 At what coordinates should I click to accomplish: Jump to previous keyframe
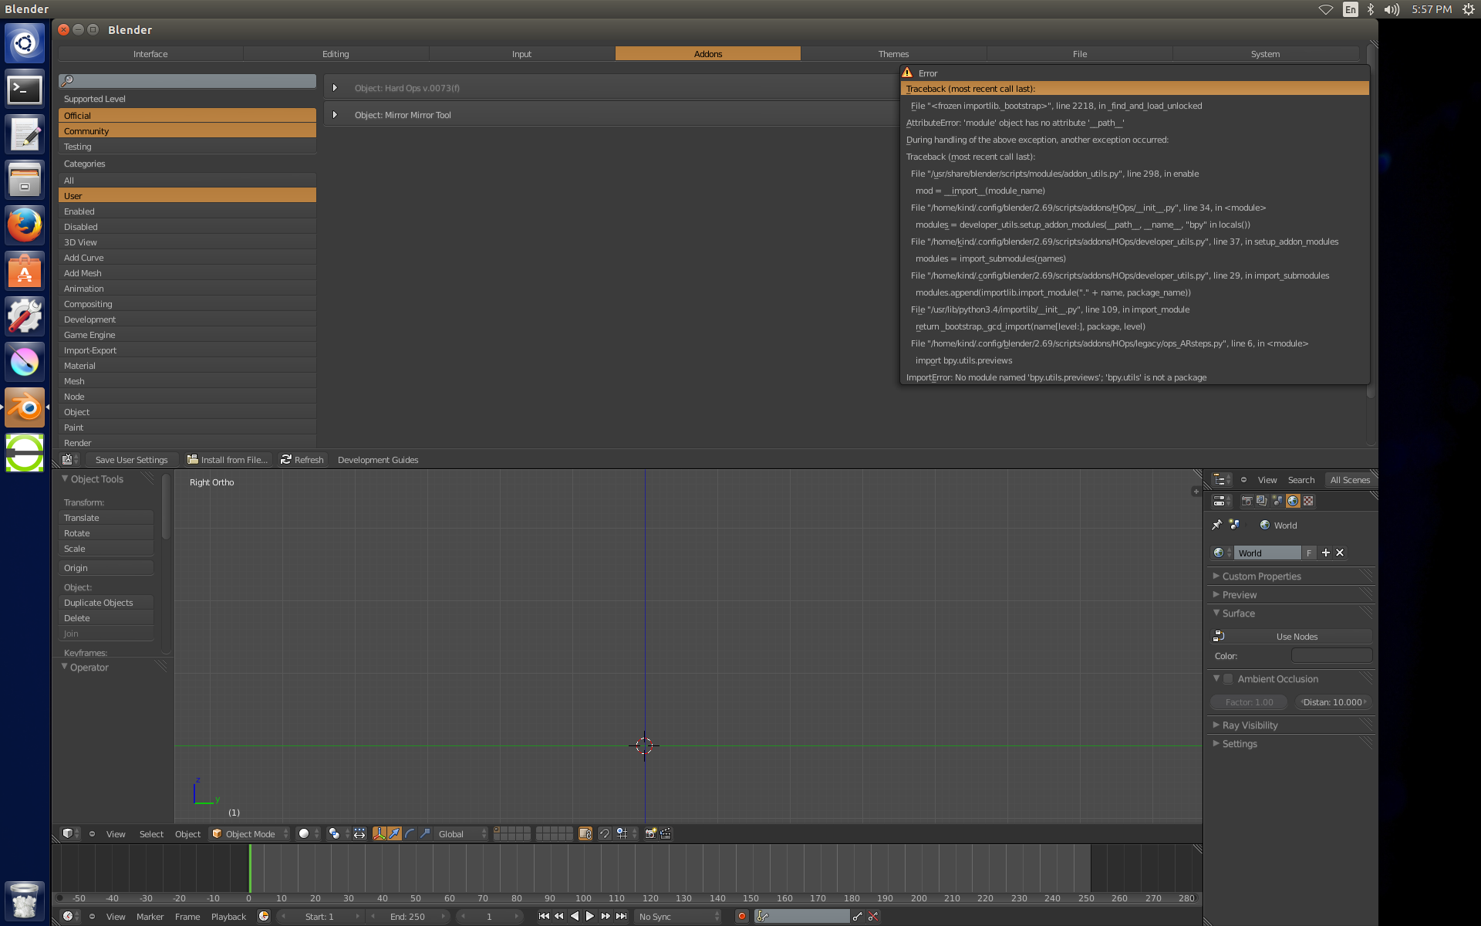pyautogui.click(x=559, y=916)
